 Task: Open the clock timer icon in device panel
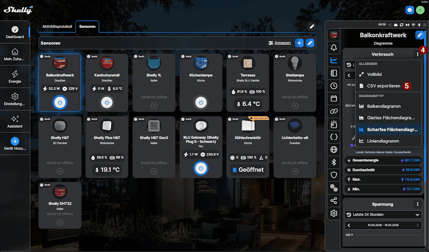[x=334, y=85]
